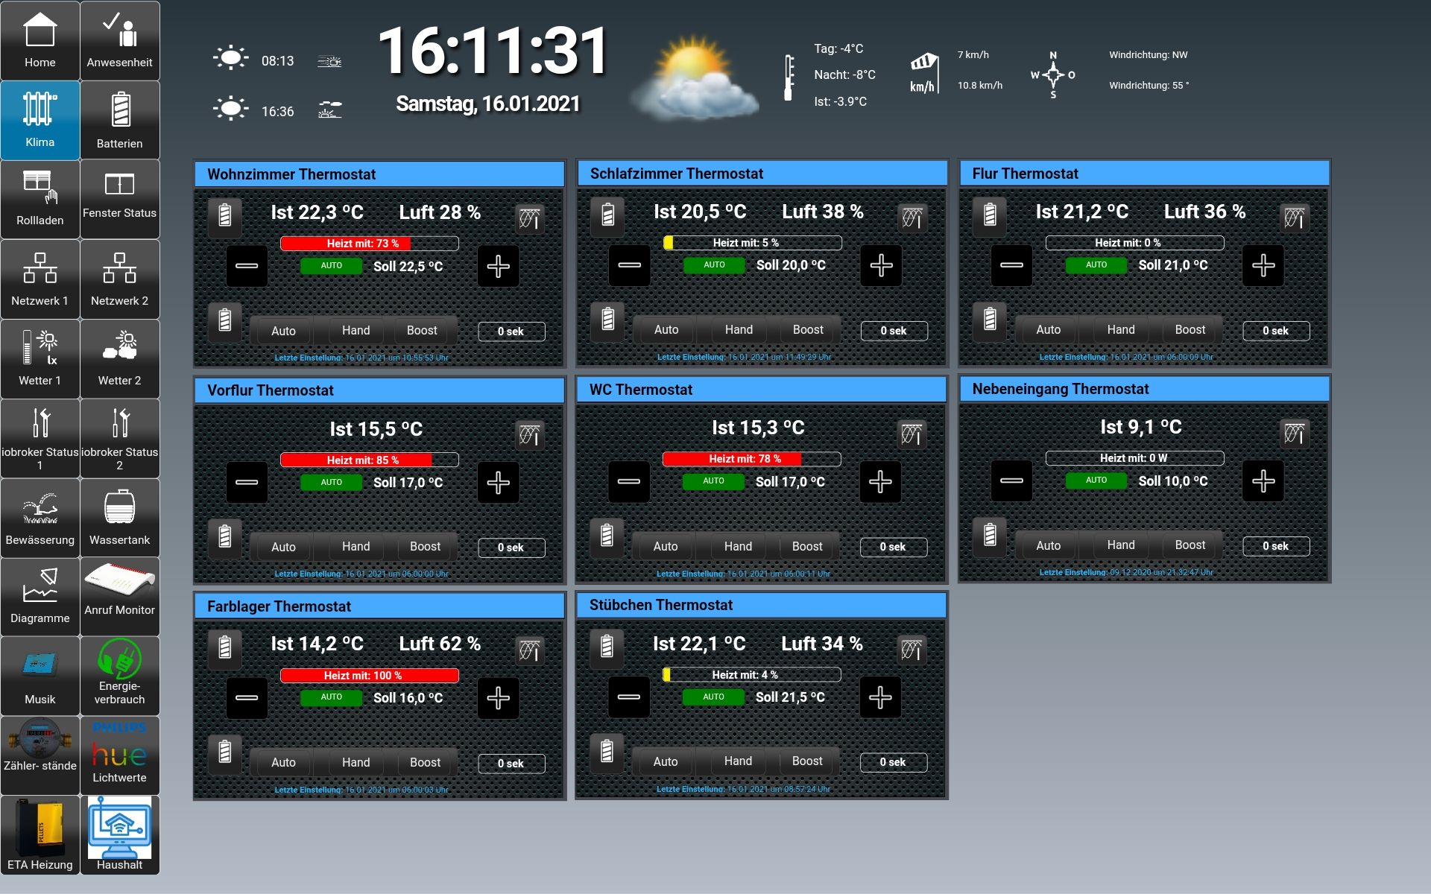The height and width of the screenshot is (894, 1431).
Task: Raise WC Thermostat setpoint with plus
Action: coord(880,481)
